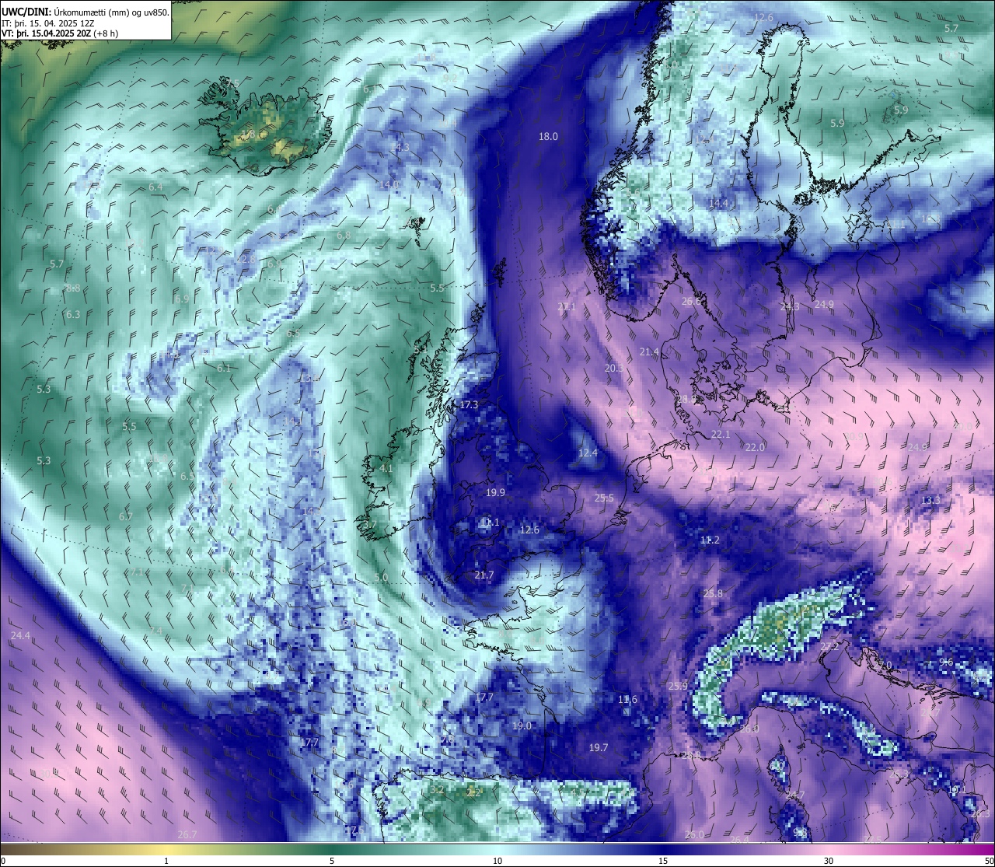Click the 11.6 value label
The height and width of the screenshot is (867, 995).
[x=627, y=699]
